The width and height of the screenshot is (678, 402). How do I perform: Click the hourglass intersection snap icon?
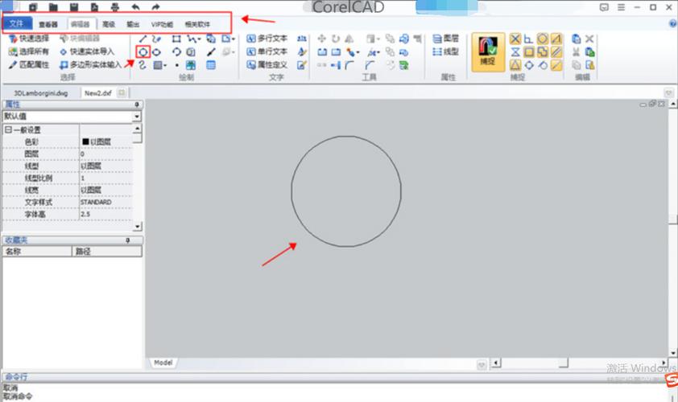point(515,52)
